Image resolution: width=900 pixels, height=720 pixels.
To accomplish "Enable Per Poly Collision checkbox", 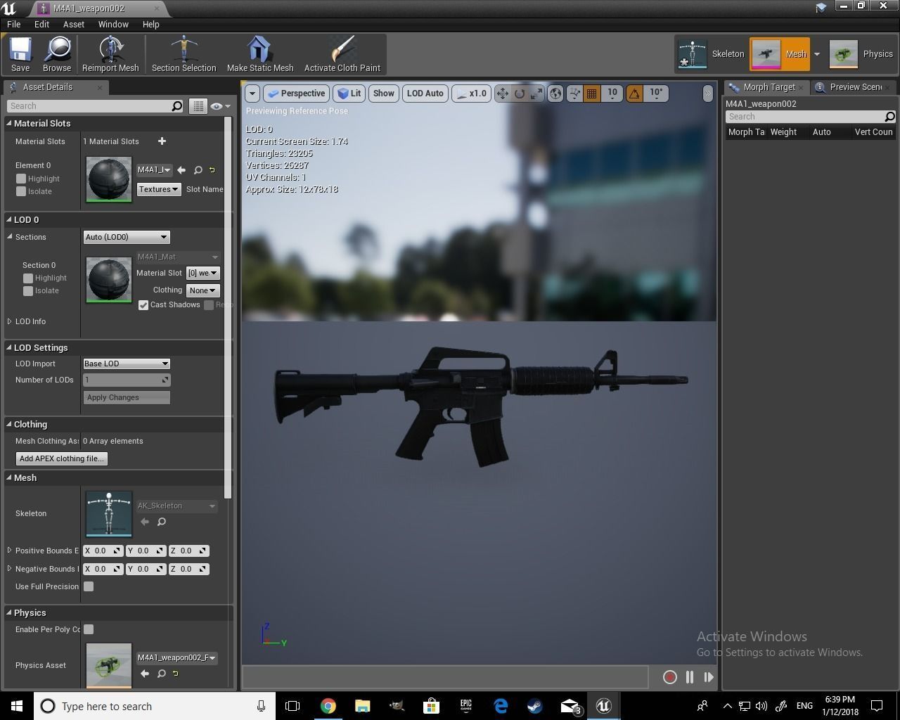I will tap(89, 629).
